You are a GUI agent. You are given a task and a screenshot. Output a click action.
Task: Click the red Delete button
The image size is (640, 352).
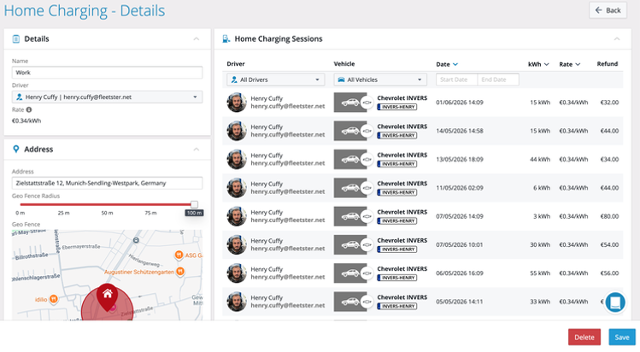(x=584, y=337)
